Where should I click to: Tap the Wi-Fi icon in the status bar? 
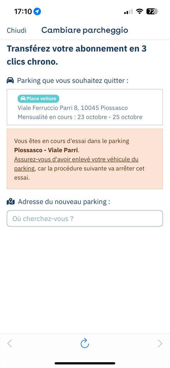tap(140, 11)
